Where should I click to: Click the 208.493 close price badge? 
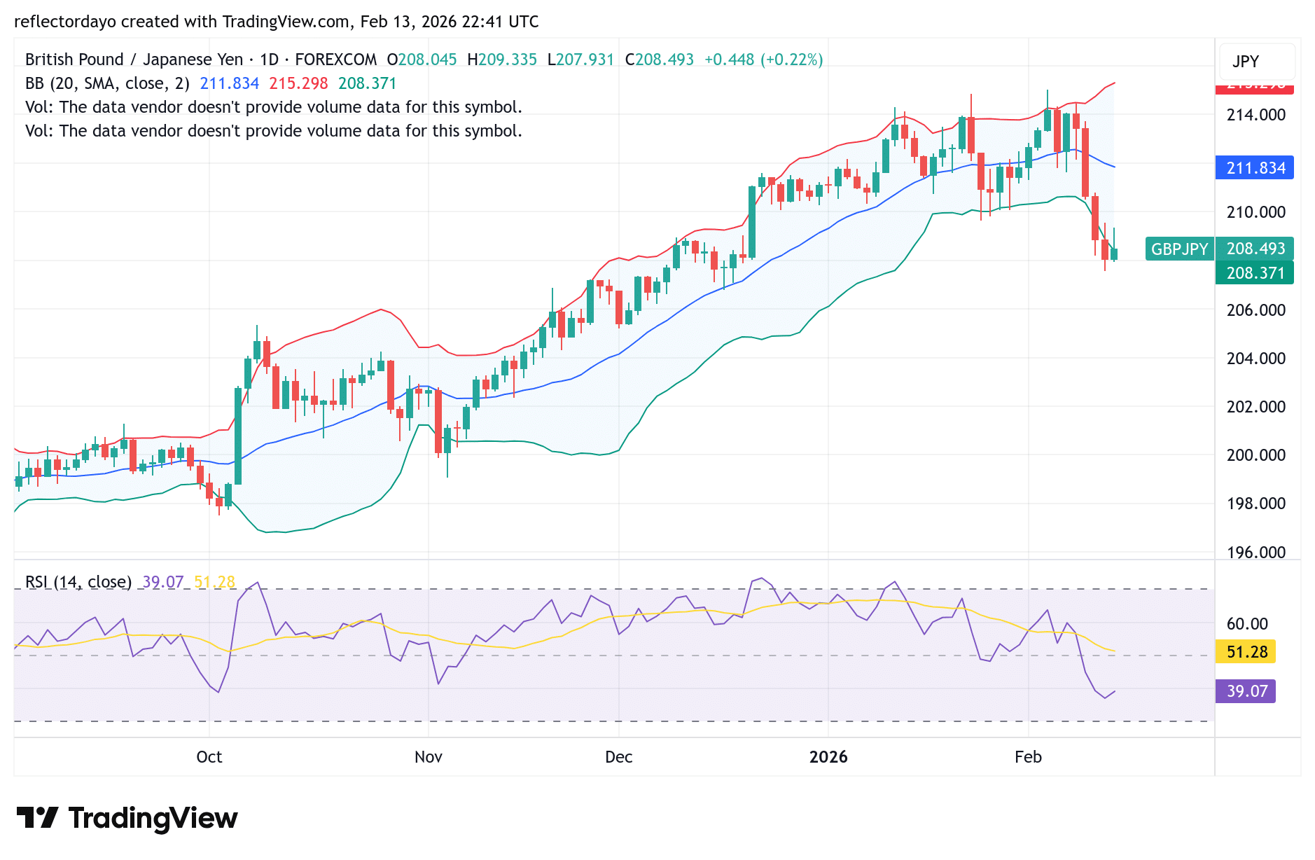[x=1254, y=249]
